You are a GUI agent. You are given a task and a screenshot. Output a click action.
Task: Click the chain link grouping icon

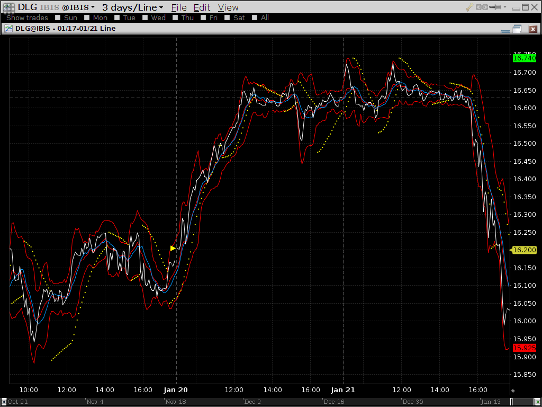pos(483,7)
